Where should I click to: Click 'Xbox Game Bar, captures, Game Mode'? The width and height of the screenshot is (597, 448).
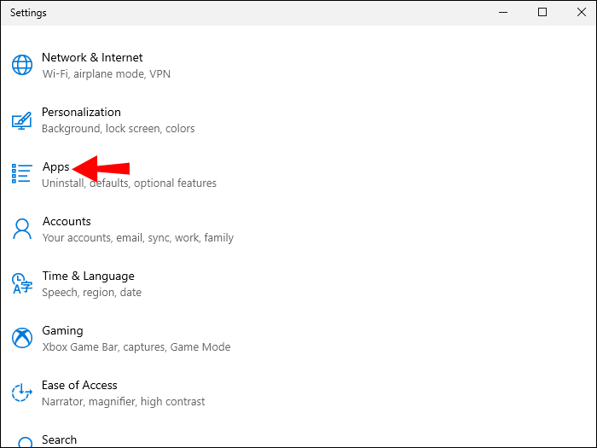coord(136,347)
